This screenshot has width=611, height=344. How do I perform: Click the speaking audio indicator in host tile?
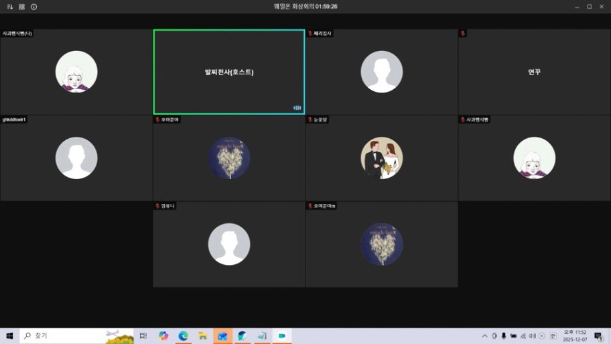click(x=297, y=108)
